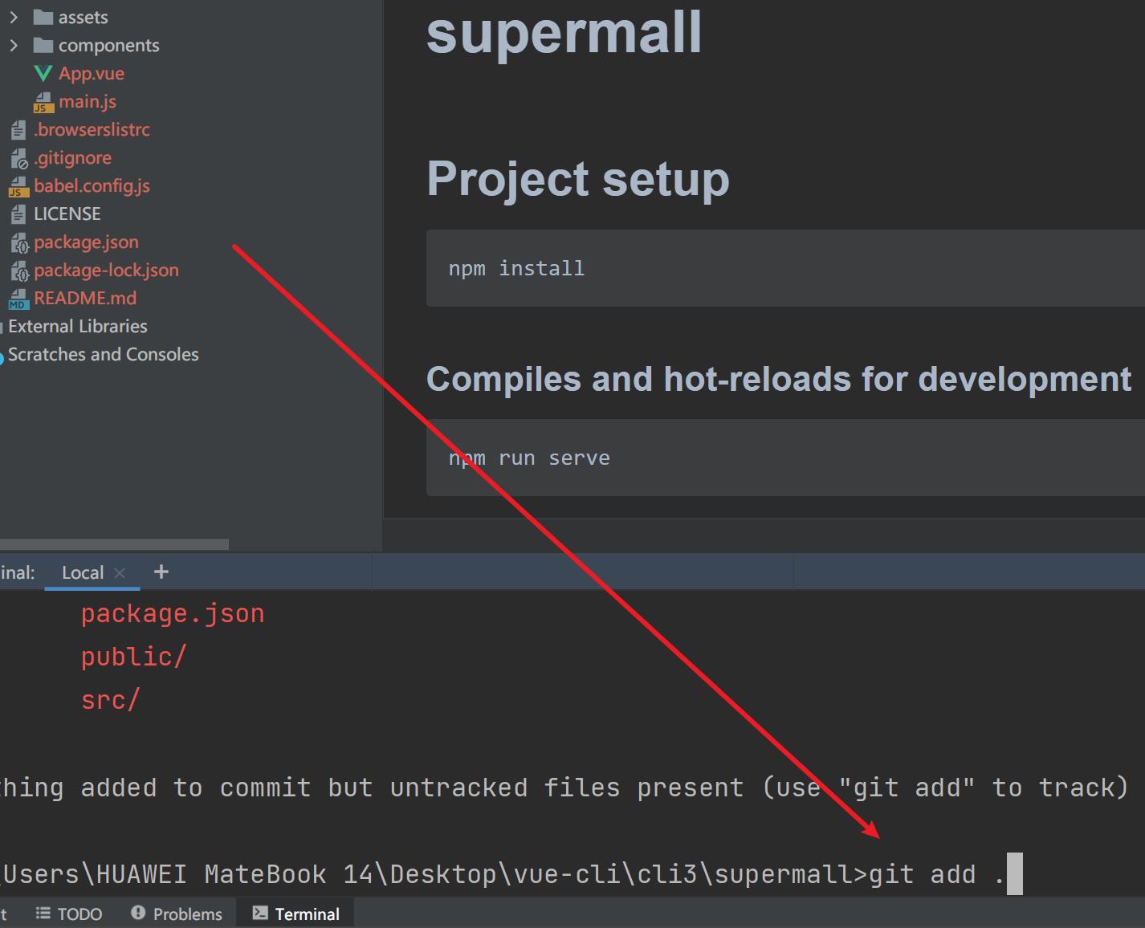Select External Libraries node
The image size is (1145, 928).
tap(78, 326)
